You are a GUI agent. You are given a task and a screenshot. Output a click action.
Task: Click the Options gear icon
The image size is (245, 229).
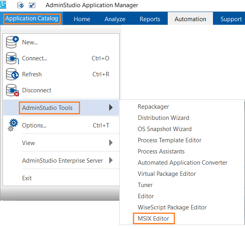point(13,125)
